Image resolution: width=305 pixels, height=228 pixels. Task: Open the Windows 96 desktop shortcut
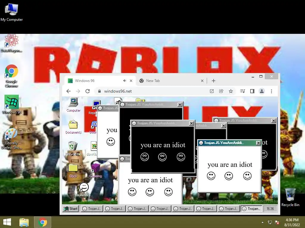(x=12, y=104)
